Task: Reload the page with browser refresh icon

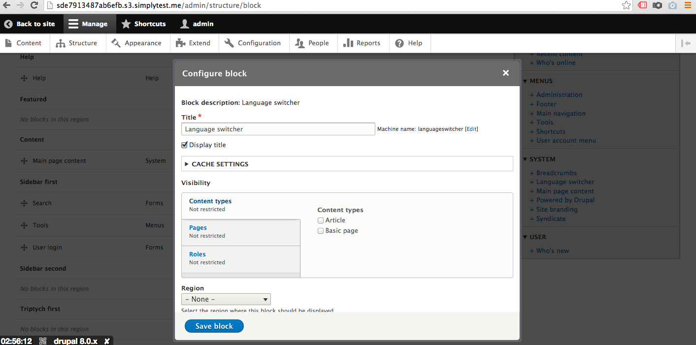Action: (34, 5)
